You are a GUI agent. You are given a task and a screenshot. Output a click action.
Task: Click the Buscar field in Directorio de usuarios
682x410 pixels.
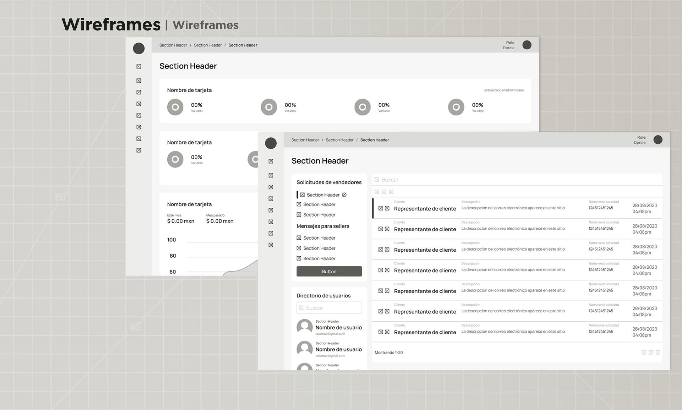(329, 308)
